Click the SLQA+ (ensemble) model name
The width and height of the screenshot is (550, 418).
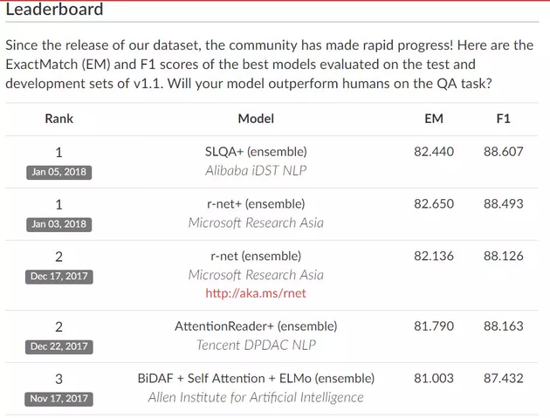(x=256, y=152)
